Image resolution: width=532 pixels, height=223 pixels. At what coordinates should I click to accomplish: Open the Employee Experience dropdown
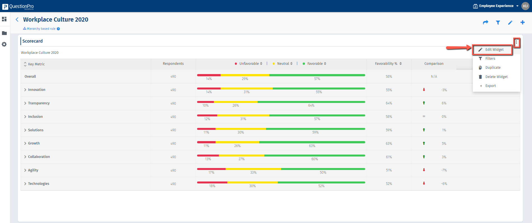496,6
